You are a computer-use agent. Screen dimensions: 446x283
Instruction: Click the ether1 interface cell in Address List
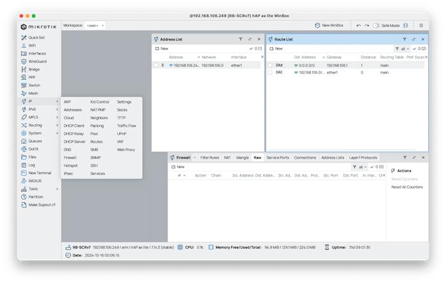(236, 66)
